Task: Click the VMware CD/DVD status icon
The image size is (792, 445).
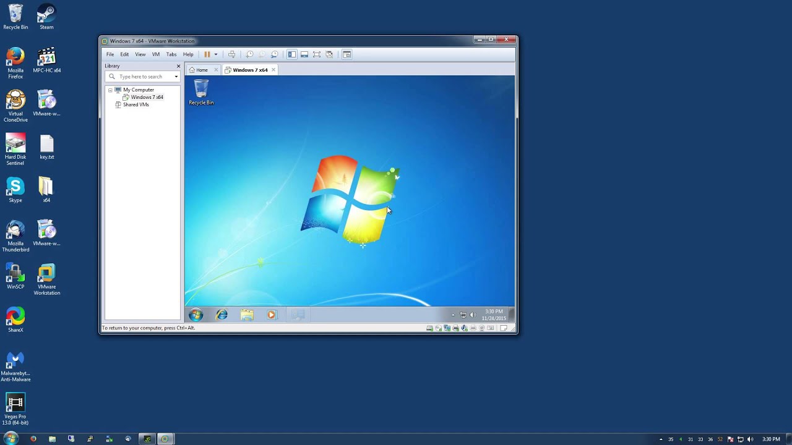Action: click(438, 328)
